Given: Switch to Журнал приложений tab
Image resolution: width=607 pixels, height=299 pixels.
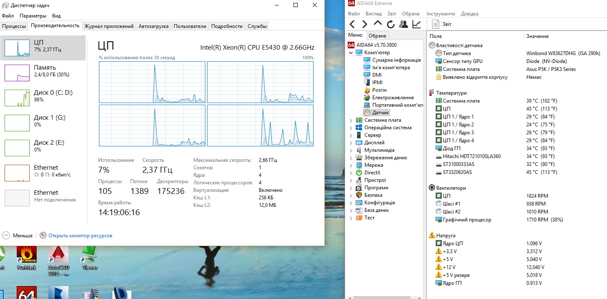Looking at the screenshot, I should pos(109,26).
